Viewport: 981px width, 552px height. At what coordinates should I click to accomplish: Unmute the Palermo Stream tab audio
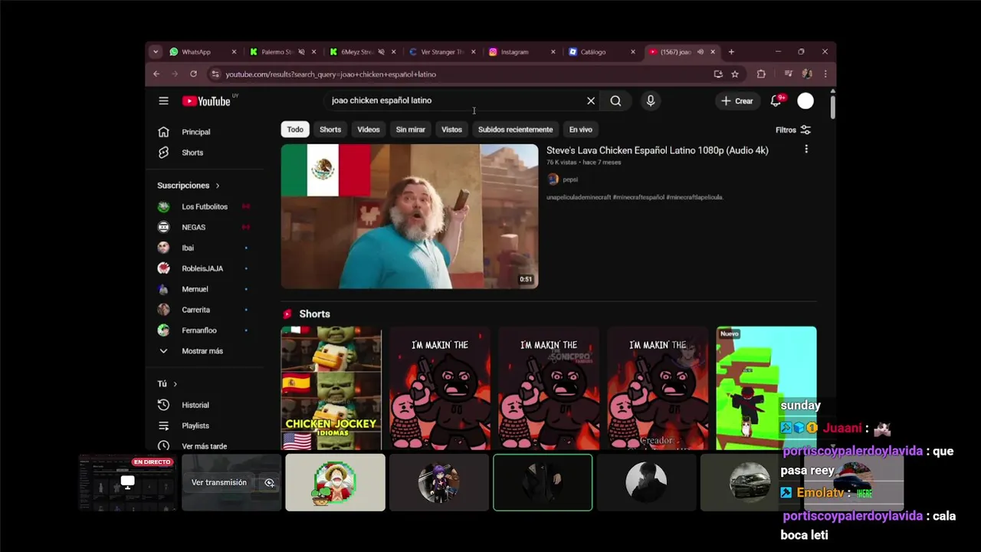[x=301, y=52]
